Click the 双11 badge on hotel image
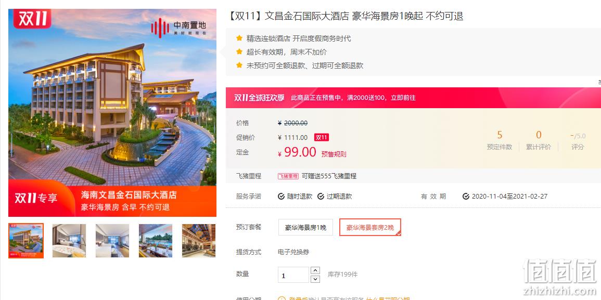Viewport: 601px width, 300px height. (32, 18)
